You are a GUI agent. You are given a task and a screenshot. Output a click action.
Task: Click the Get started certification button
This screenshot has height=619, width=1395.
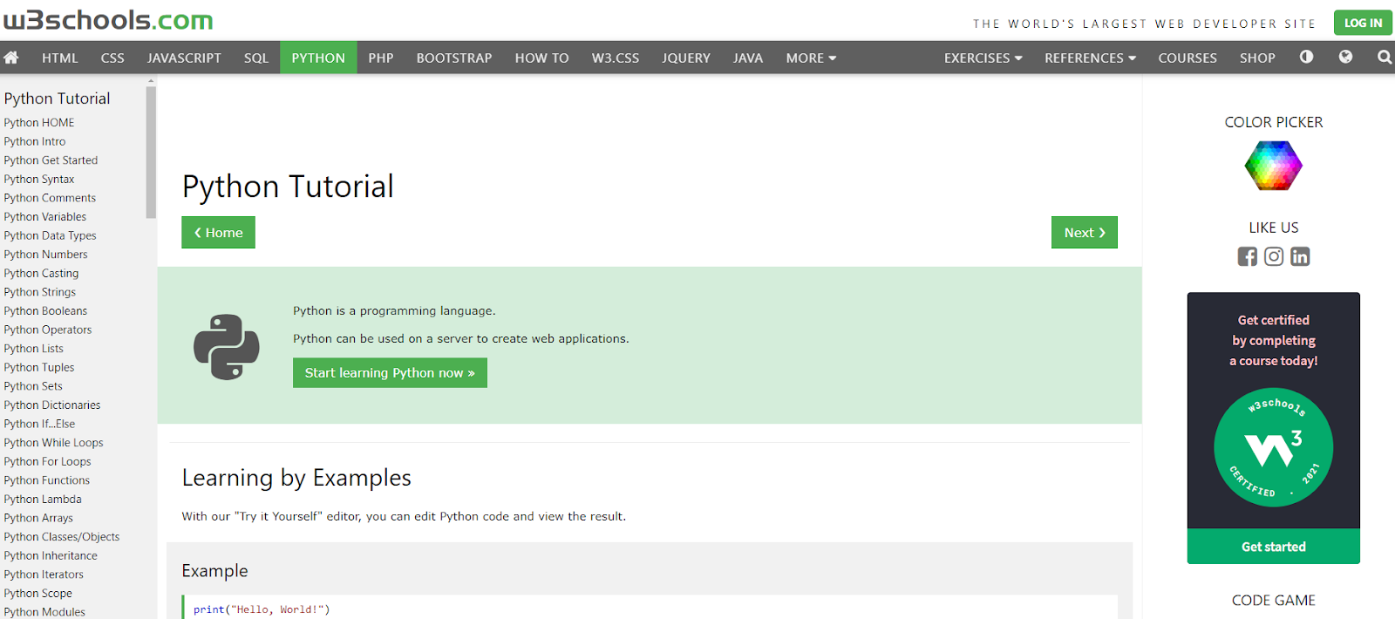click(1273, 547)
